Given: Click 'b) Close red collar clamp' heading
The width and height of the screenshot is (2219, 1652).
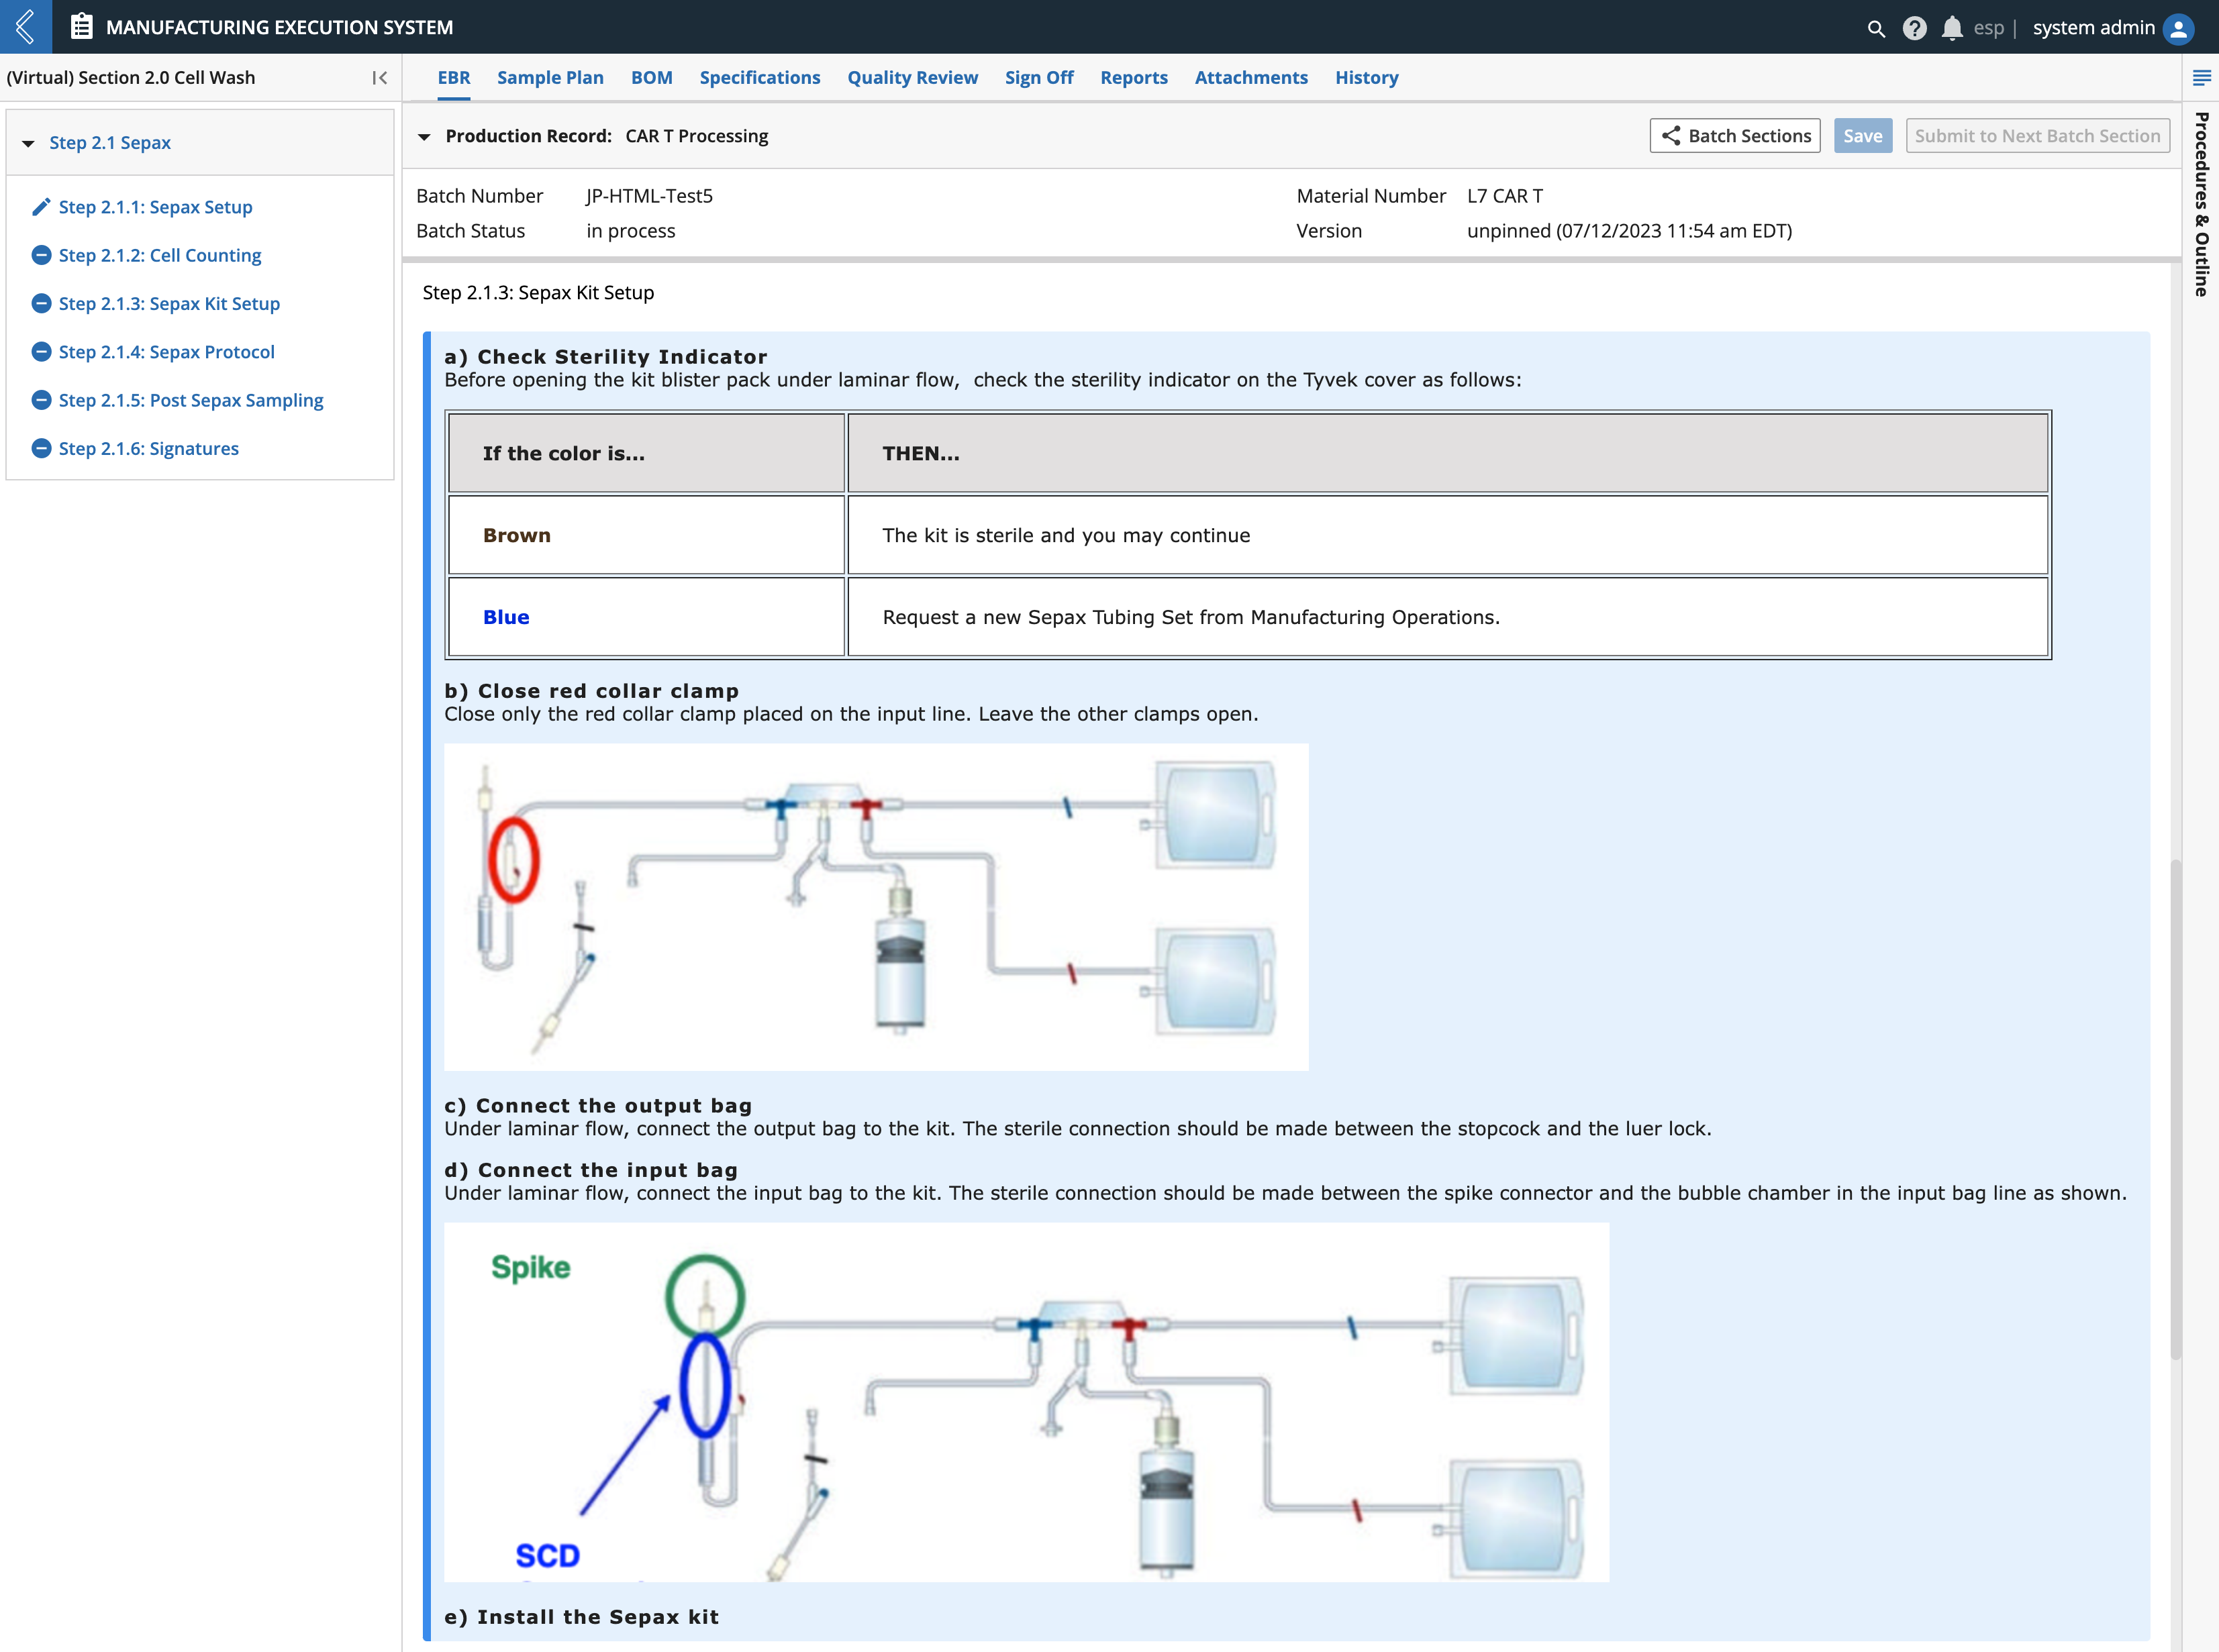Looking at the screenshot, I should [591, 691].
